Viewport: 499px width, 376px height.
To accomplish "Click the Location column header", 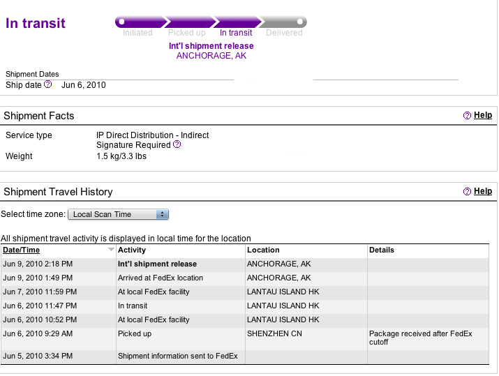I will (x=263, y=250).
